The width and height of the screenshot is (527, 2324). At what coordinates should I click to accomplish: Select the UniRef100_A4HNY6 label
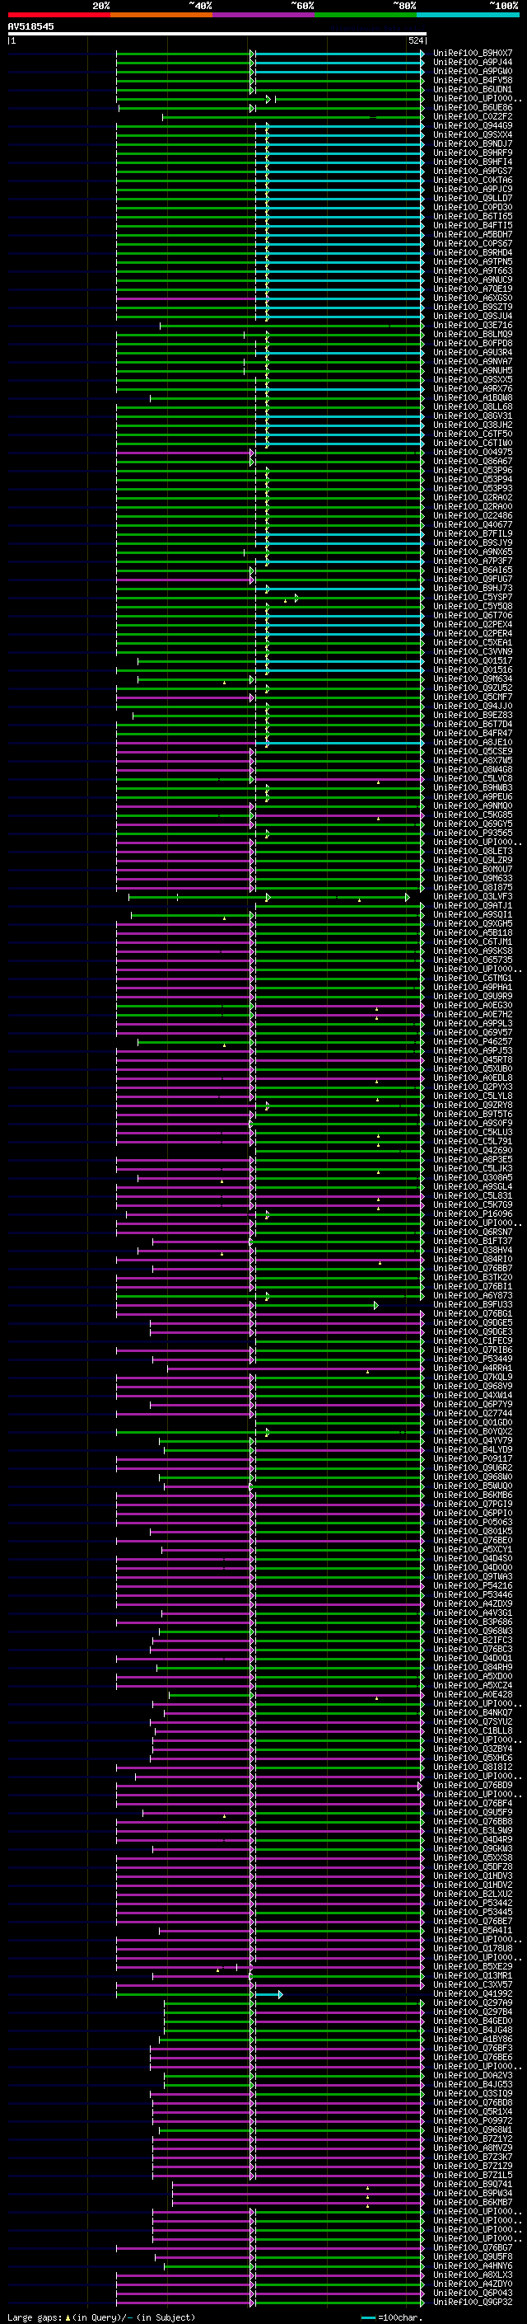pyautogui.click(x=473, y=2265)
